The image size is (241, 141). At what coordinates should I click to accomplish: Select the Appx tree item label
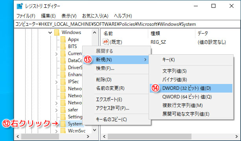[74, 39]
